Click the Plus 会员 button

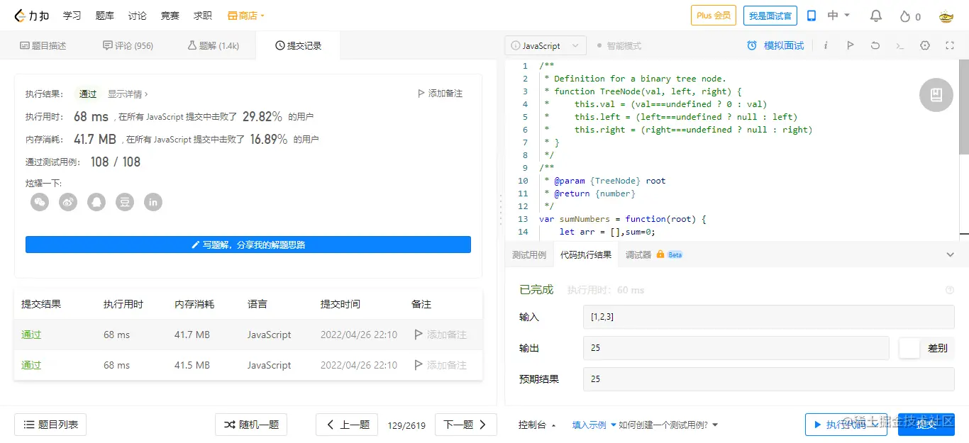[x=713, y=16]
